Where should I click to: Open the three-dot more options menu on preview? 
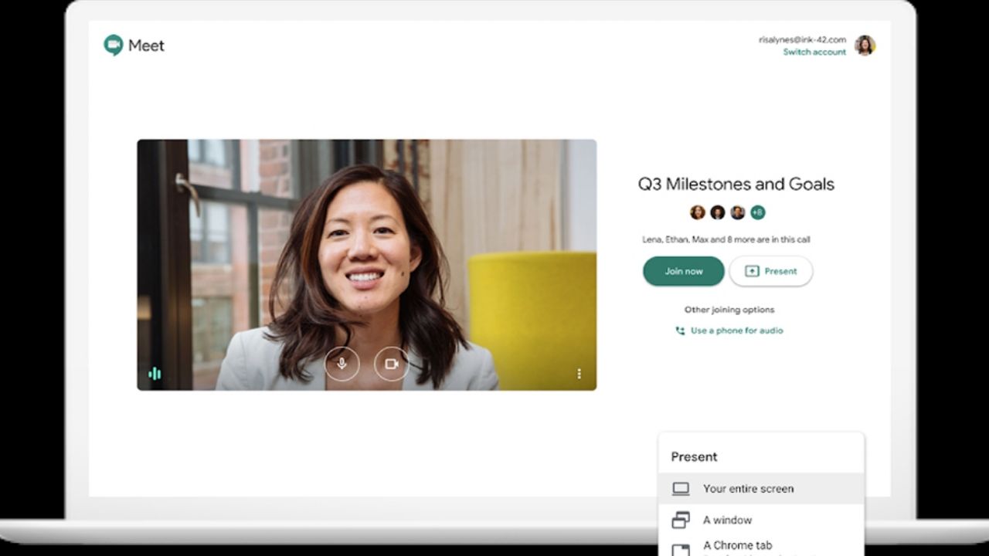[579, 373]
